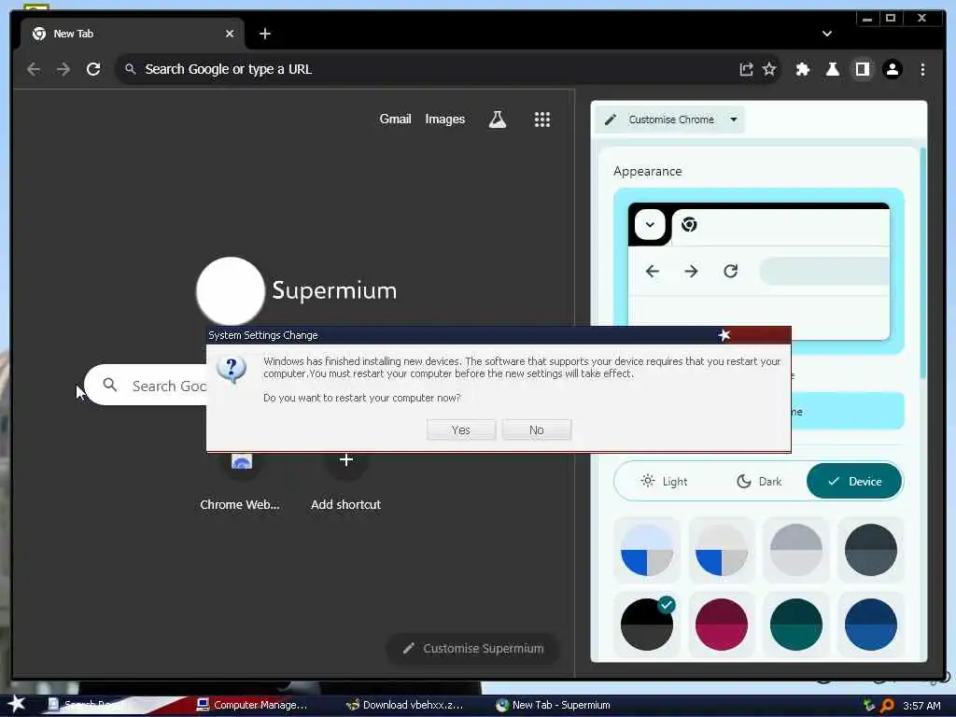Choose the dark slate grey color swatch
This screenshot has width=956, height=717.
pyautogui.click(x=871, y=550)
